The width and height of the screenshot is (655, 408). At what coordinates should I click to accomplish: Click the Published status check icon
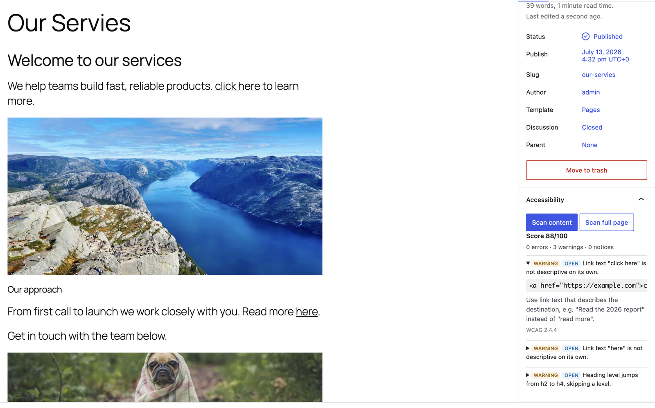585,36
